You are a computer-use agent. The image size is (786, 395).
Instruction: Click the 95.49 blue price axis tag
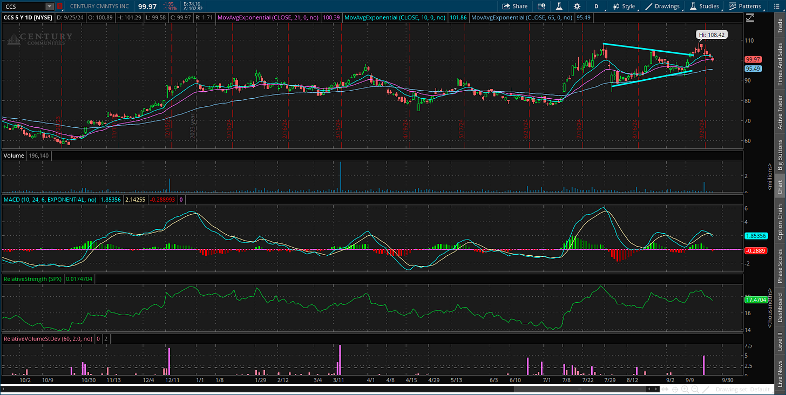[x=753, y=69]
